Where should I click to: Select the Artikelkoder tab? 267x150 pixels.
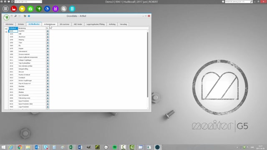click(34, 24)
